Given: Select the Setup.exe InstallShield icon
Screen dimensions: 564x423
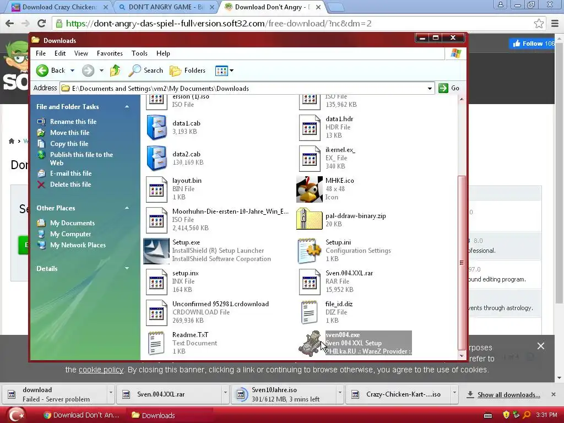Looking at the screenshot, I should point(156,251).
